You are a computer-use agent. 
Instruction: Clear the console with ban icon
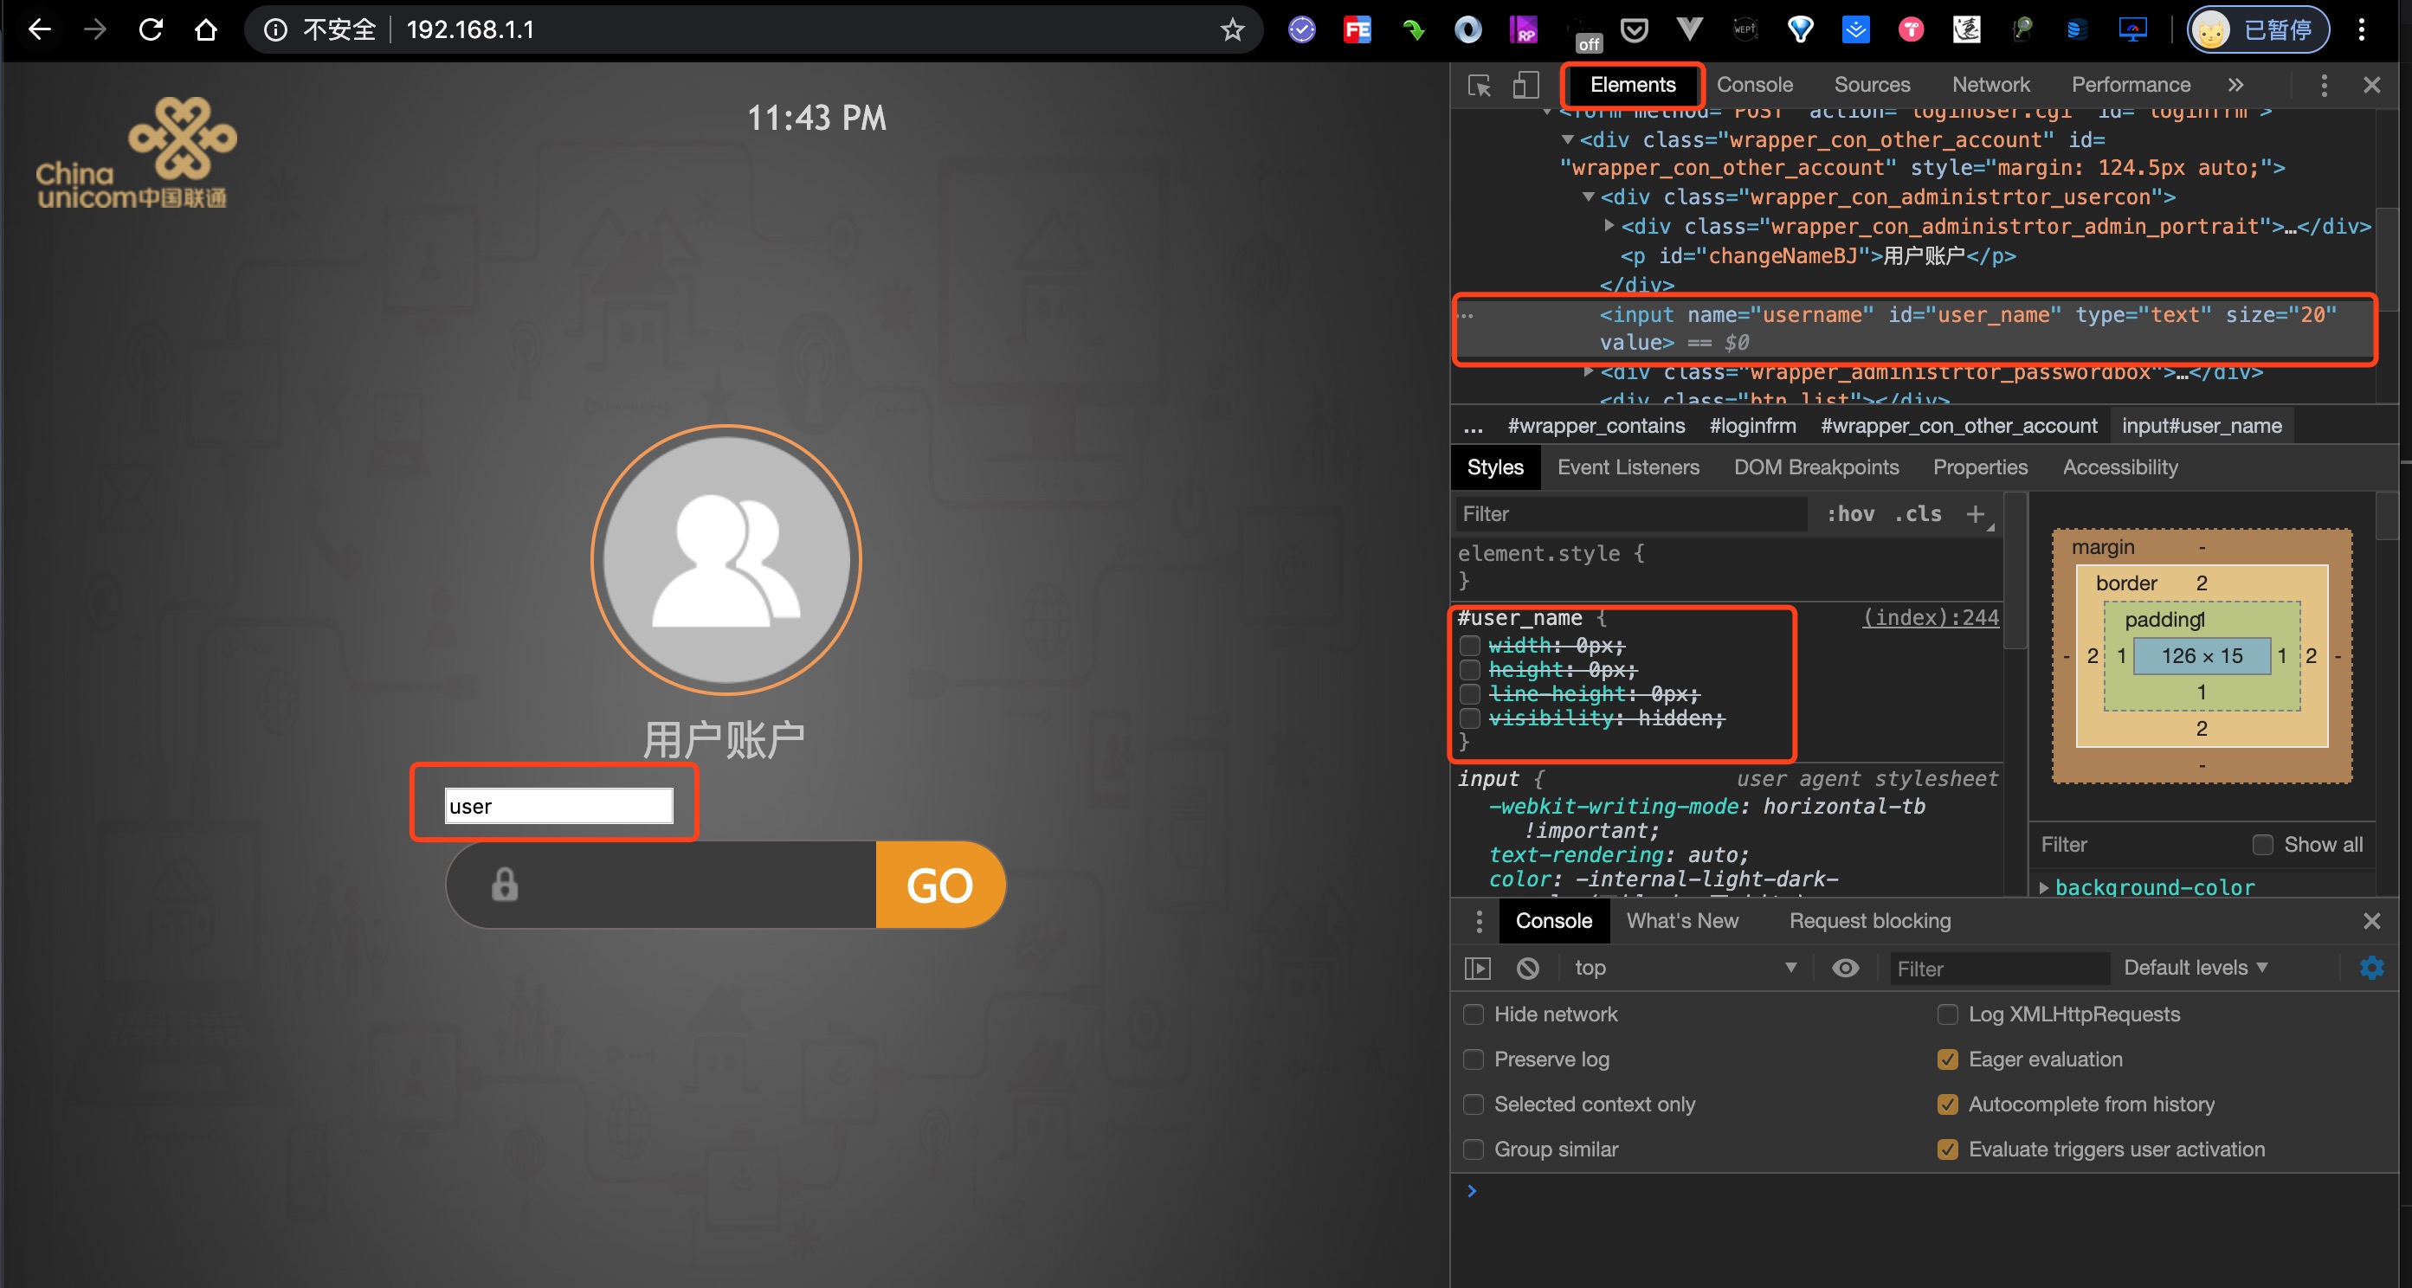click(1527, 969)
